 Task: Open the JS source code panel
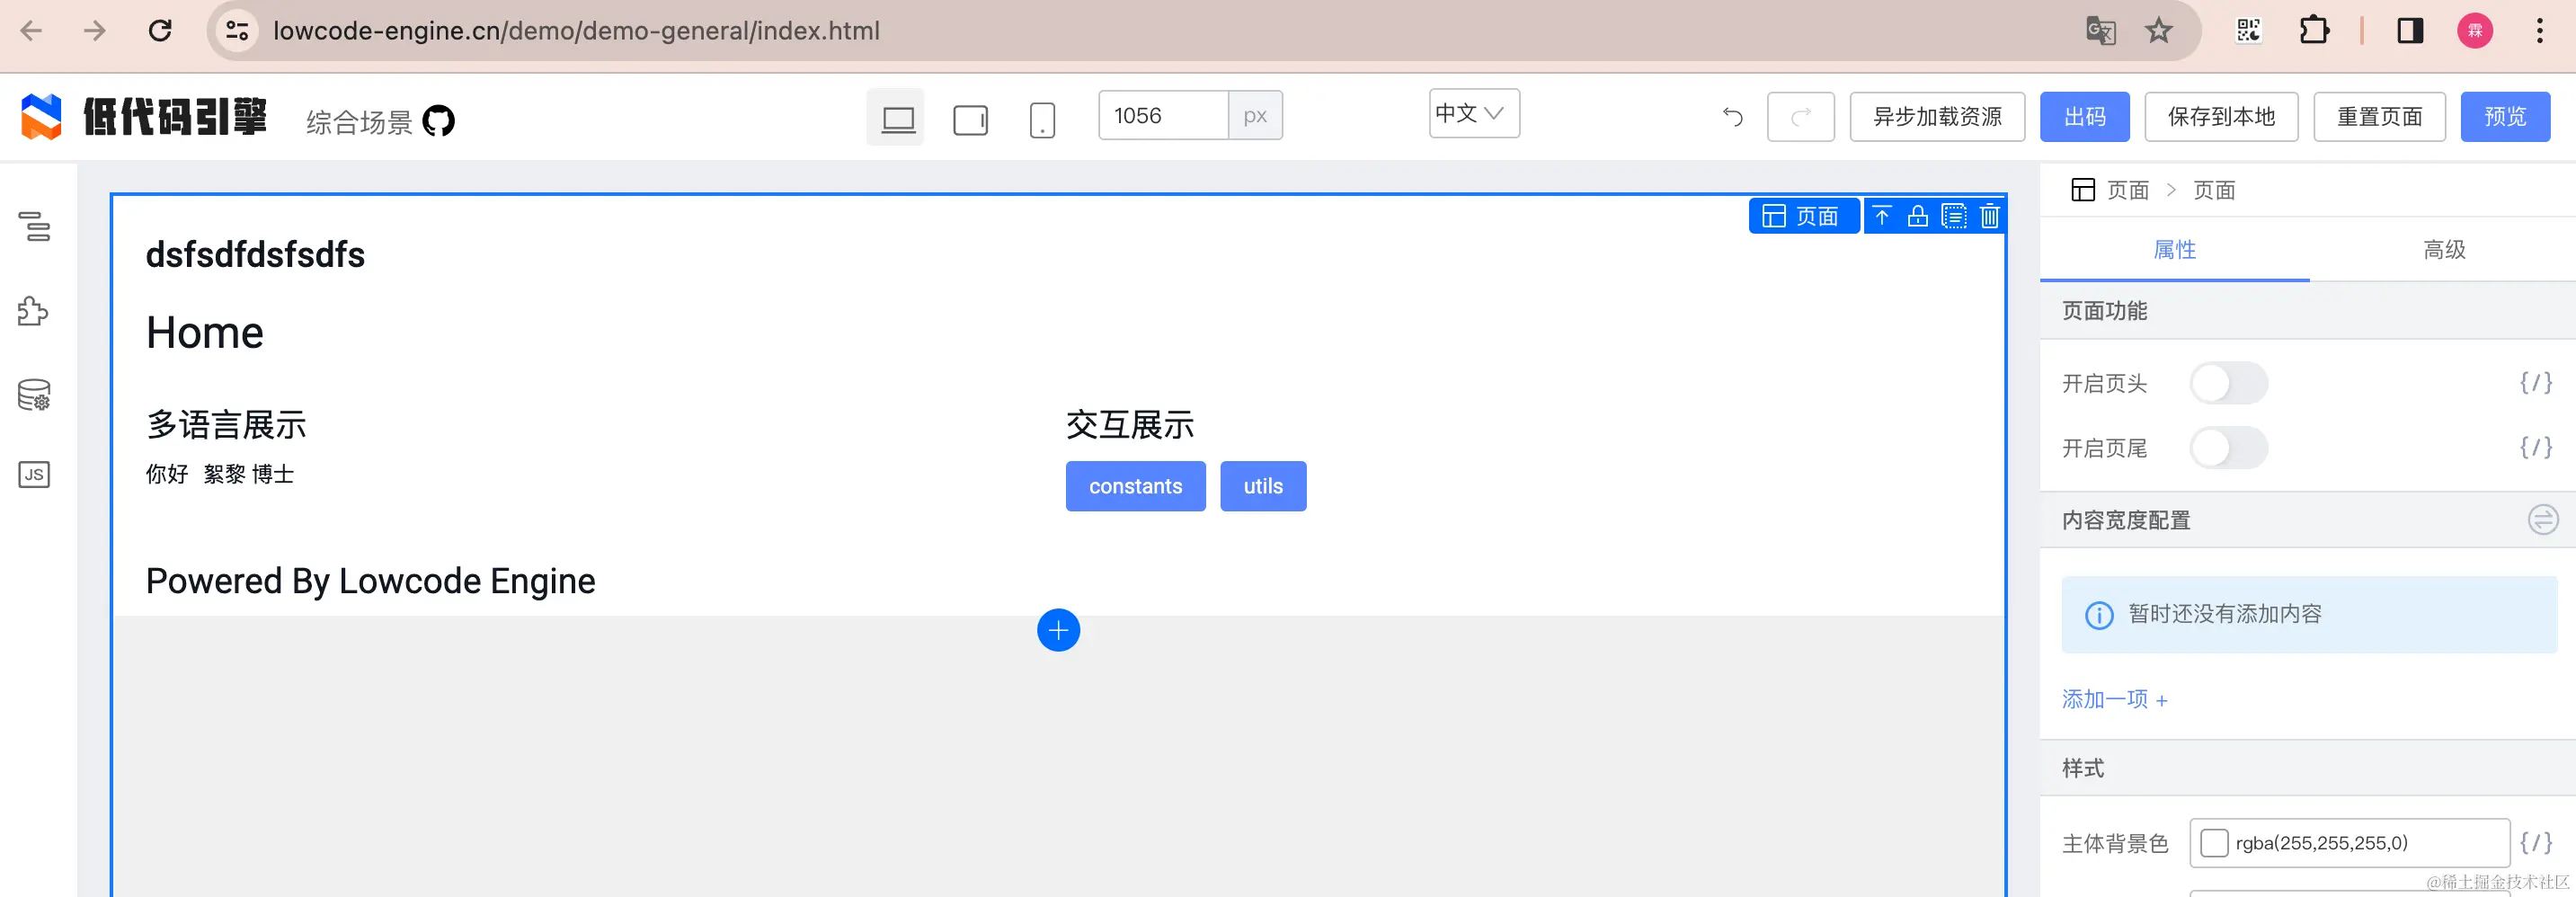[x=34, y=475]
